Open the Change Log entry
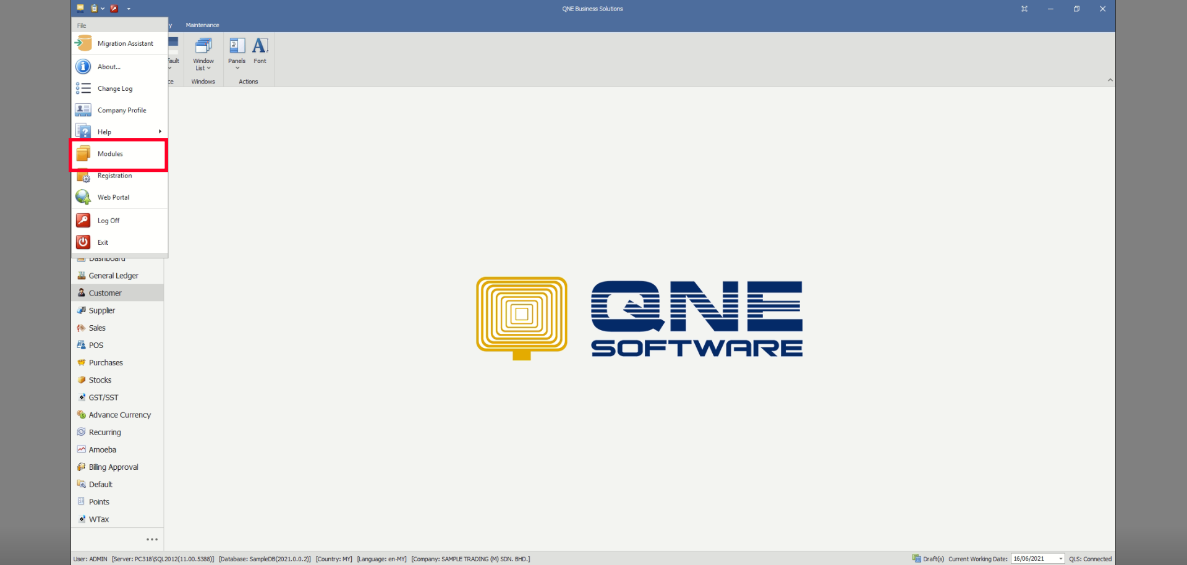 [x=119, y=88]
